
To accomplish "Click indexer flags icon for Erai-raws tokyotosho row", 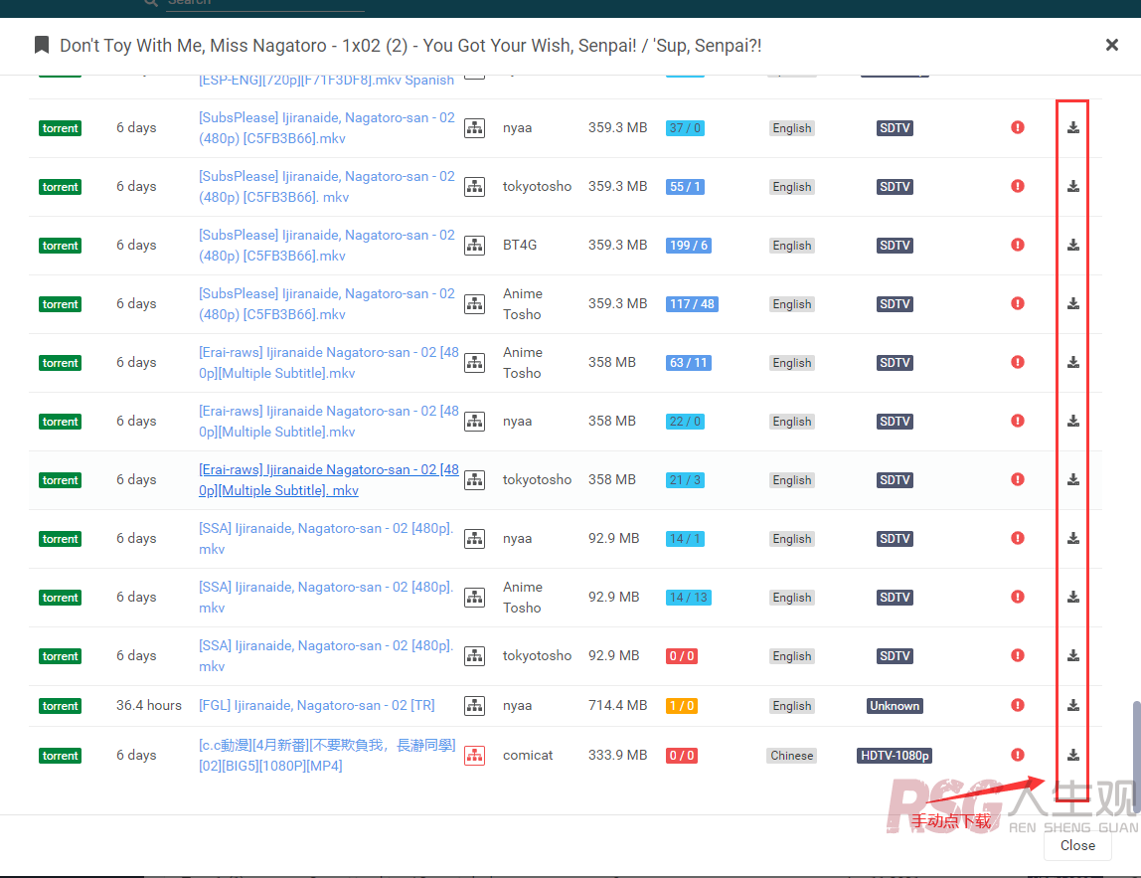I will pyautogui.click(x=474, y=480).
